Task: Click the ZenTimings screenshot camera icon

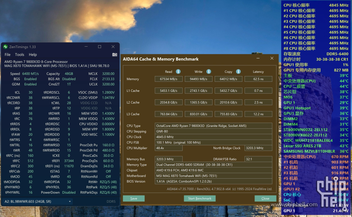Action: [114, 55]
